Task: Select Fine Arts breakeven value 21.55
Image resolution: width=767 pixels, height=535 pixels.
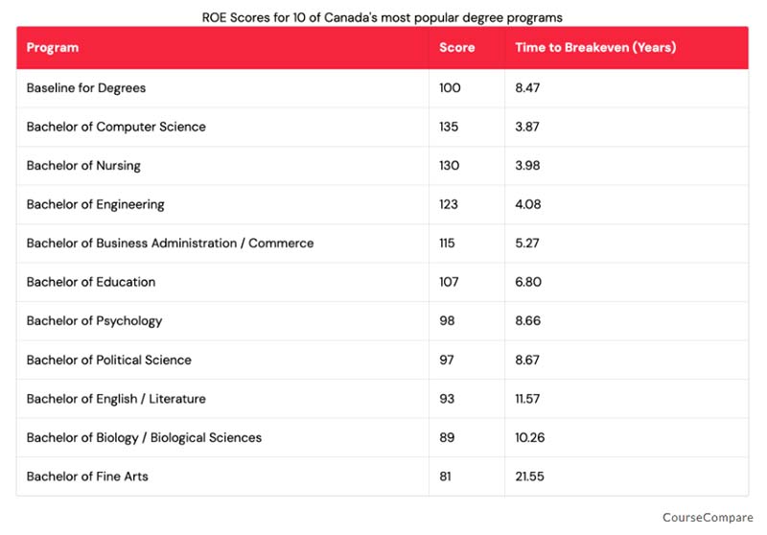Action: point(529,477)
